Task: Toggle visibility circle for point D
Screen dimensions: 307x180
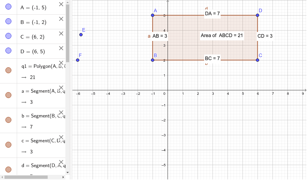Action: point(8,51)
